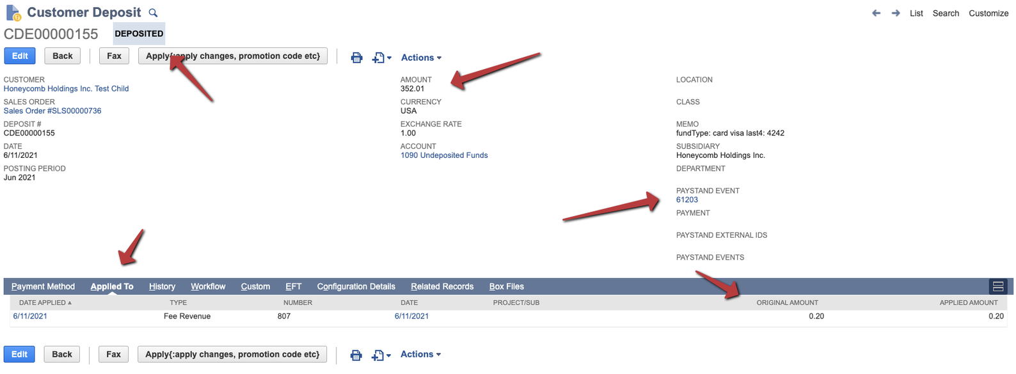Click the subsidiary value Honeycomb Holdings Inc.
1016x374 pixels.
(x=720, y=155)
